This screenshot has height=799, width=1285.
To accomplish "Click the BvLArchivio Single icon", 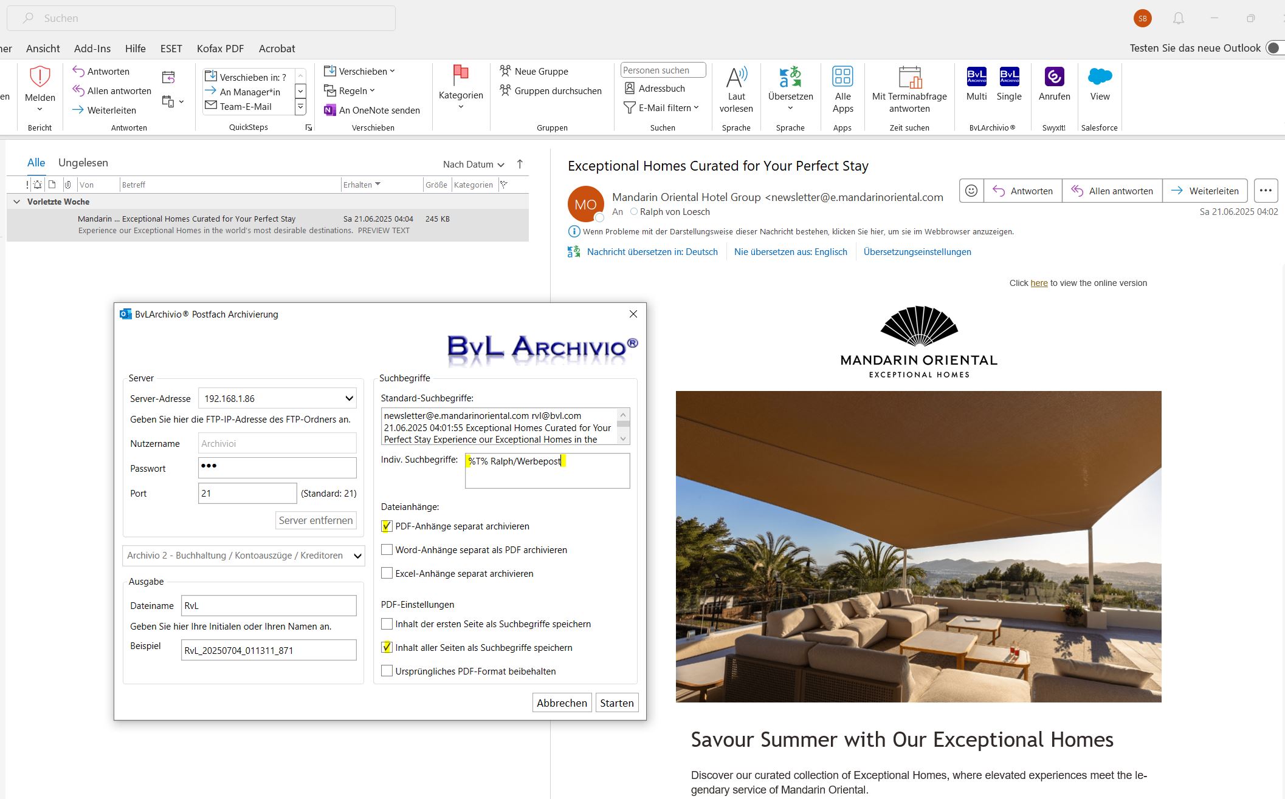I will (1009, 77).
